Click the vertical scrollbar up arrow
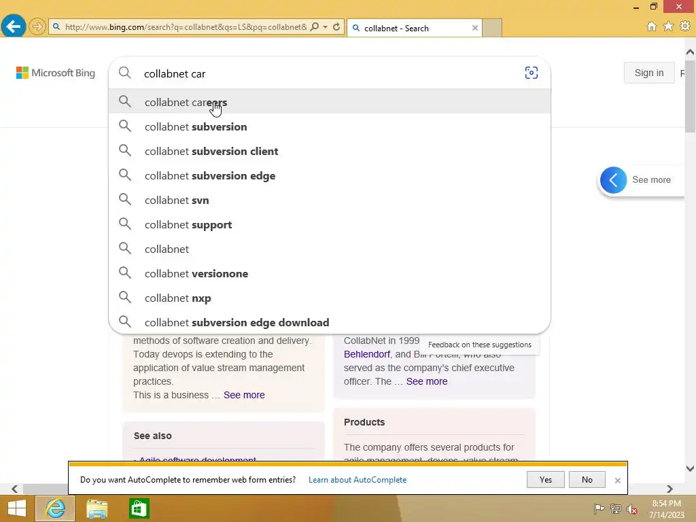This screenshot has height=522, width=696. 690,52
